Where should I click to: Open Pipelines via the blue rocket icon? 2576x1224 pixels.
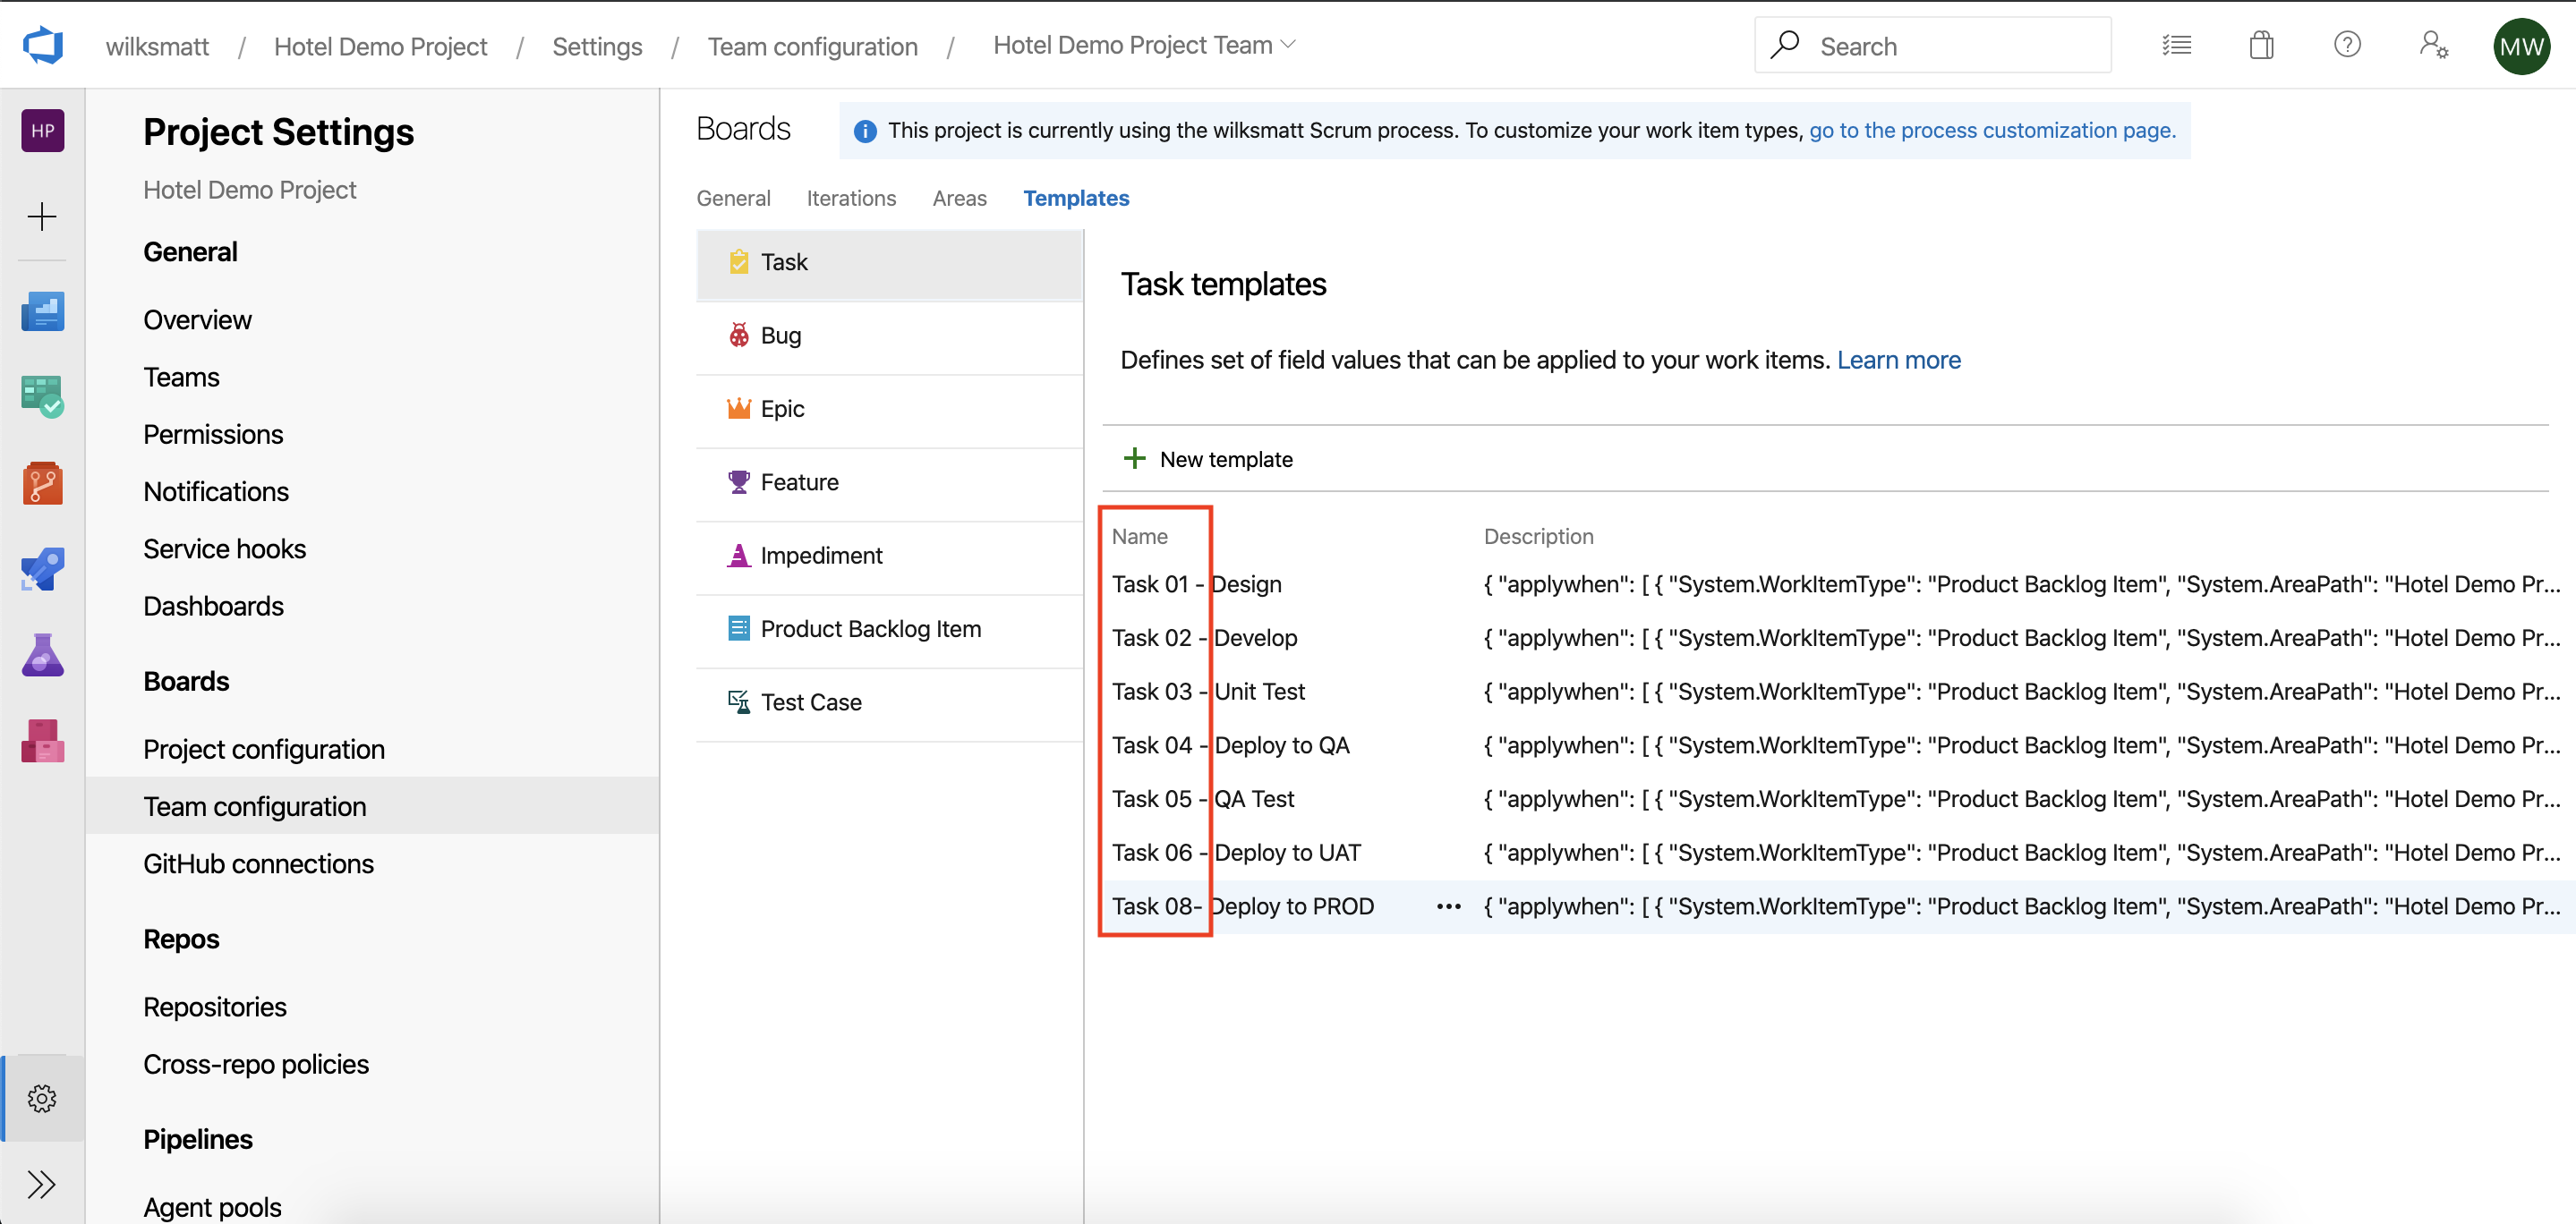(42, 569)
